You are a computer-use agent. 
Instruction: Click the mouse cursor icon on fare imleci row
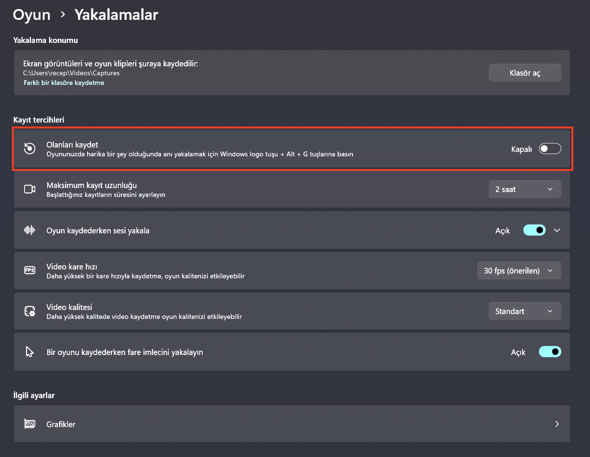(29, 351)
